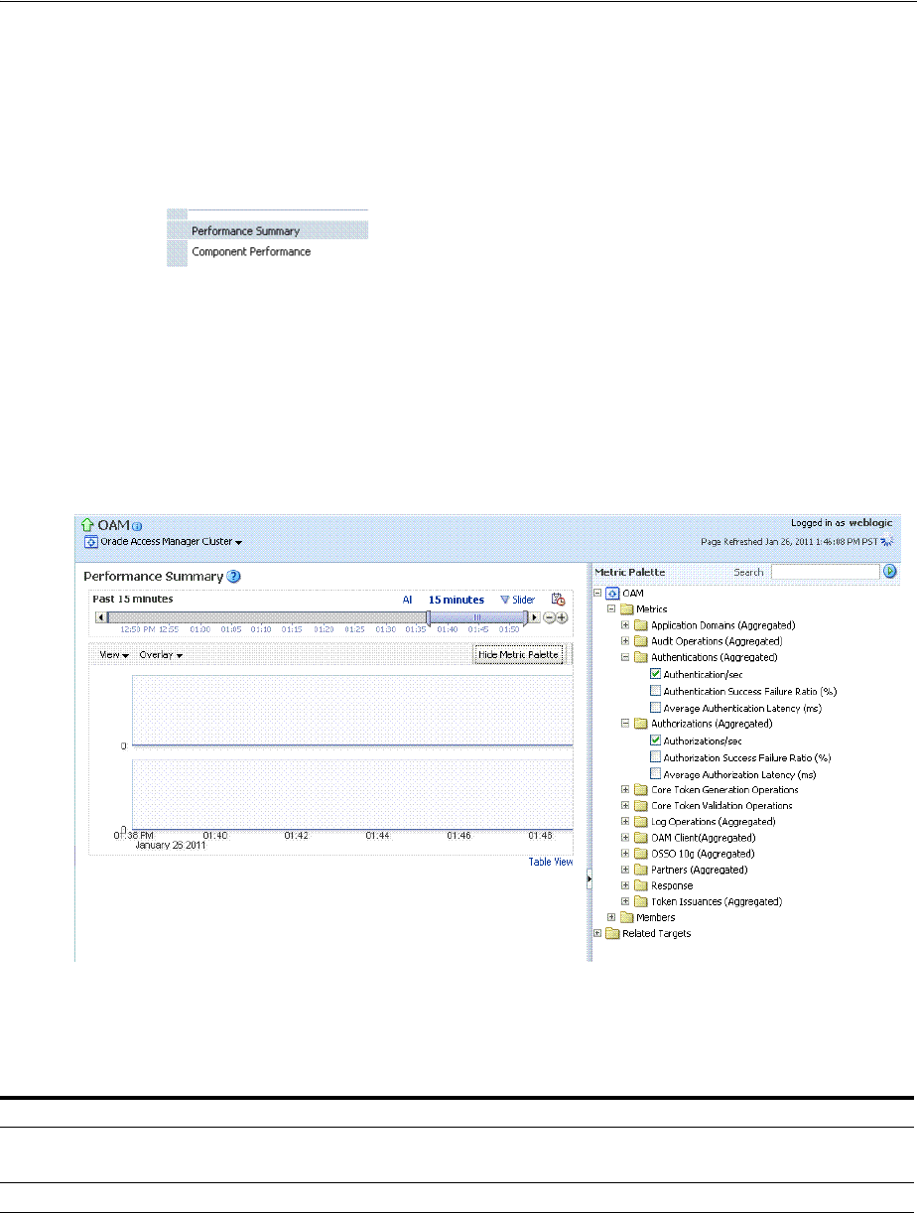Screen dimensions: 917x1213
Task: Expand the Token Issuances (Aggregated) node
Action: click(625, 901)
